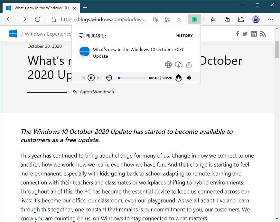Click the 00:40 elapsed time

[154, 78]
